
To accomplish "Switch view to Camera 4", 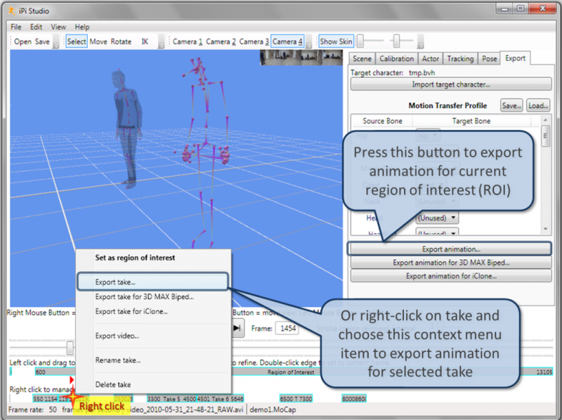I will point(287,41).
